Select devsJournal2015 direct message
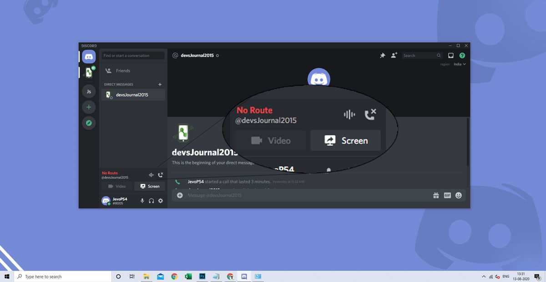The width and height of the screenshot is (546, 282). pyautogui.click(x=133, y=95)
